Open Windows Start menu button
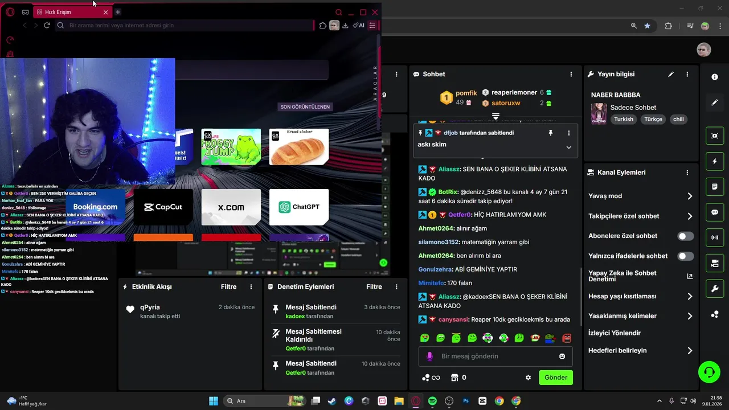 click(x=214, y=401)
